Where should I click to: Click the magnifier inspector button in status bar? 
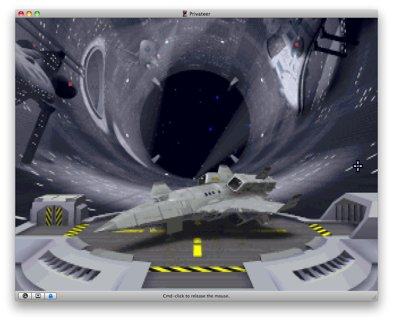tap(25, 296)
